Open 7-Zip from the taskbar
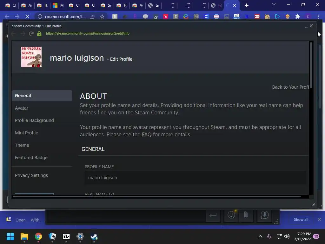325x244 pixels. (x=66, y=236)
